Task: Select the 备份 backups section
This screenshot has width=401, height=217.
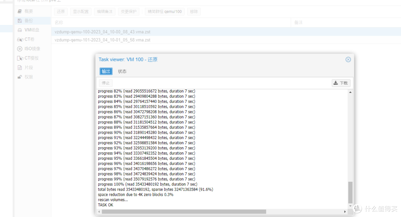Action: [x=28, y=21]
